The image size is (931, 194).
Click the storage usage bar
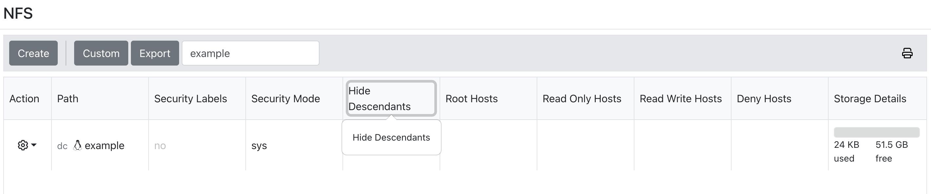[x=877, y=132]
